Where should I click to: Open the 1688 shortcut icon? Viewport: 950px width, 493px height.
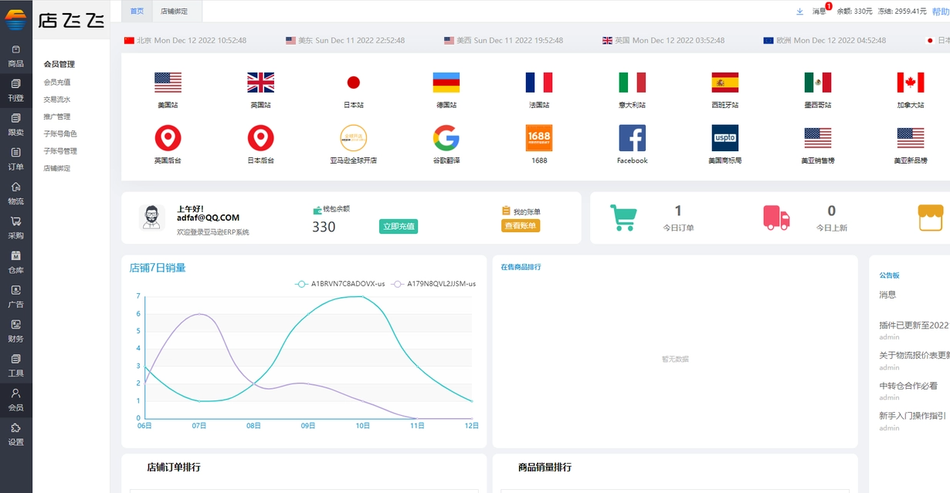[x=539, y=138]
